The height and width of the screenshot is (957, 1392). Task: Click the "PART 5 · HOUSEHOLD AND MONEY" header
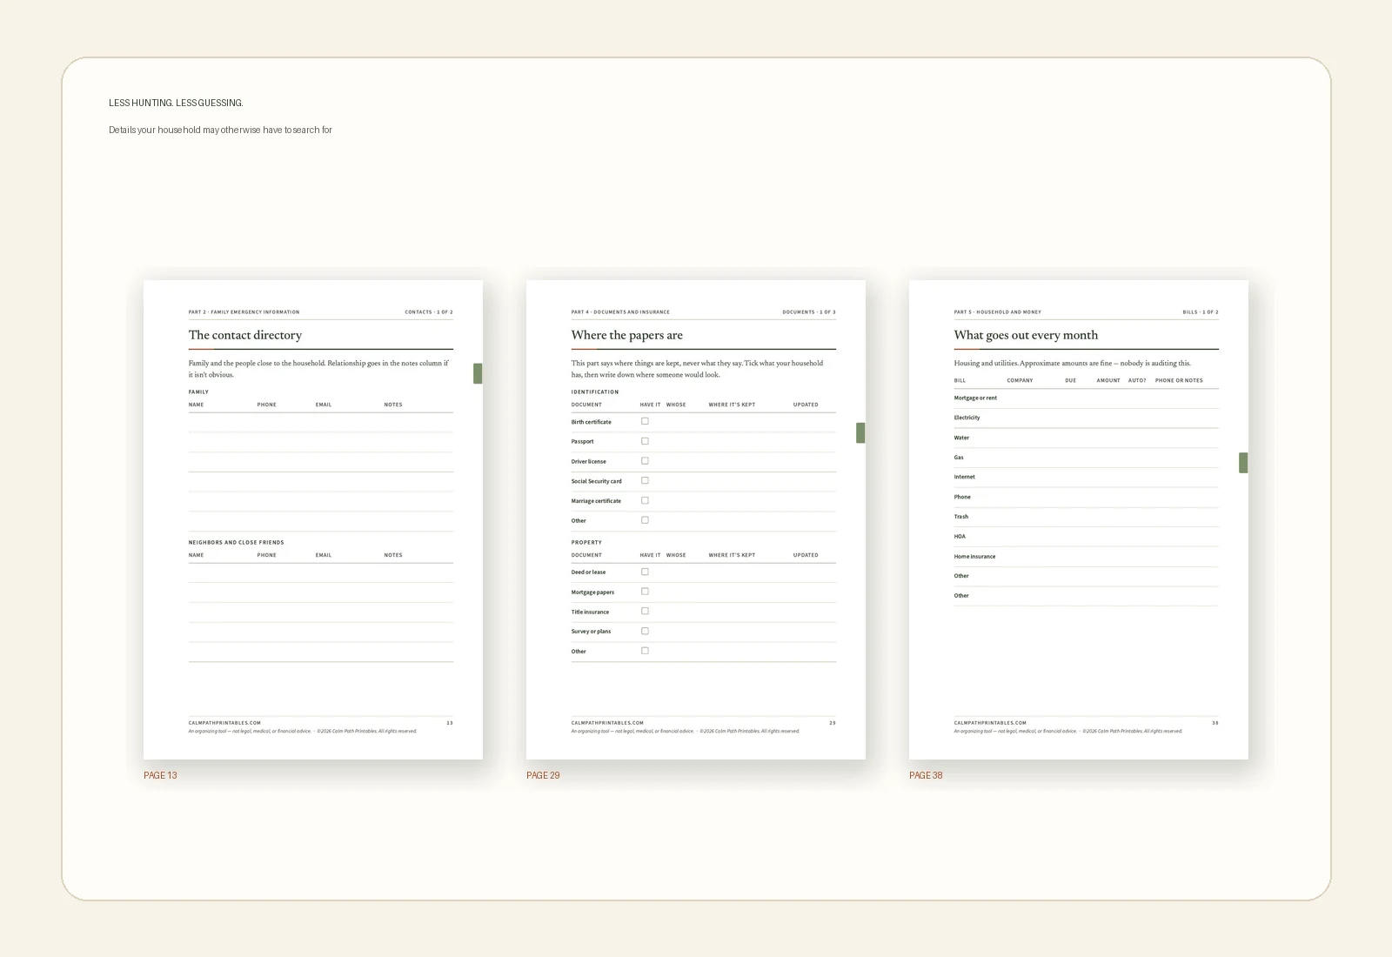[x=998, y=311]
